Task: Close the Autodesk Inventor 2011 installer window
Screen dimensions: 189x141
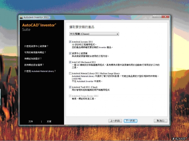Action: 165,17
